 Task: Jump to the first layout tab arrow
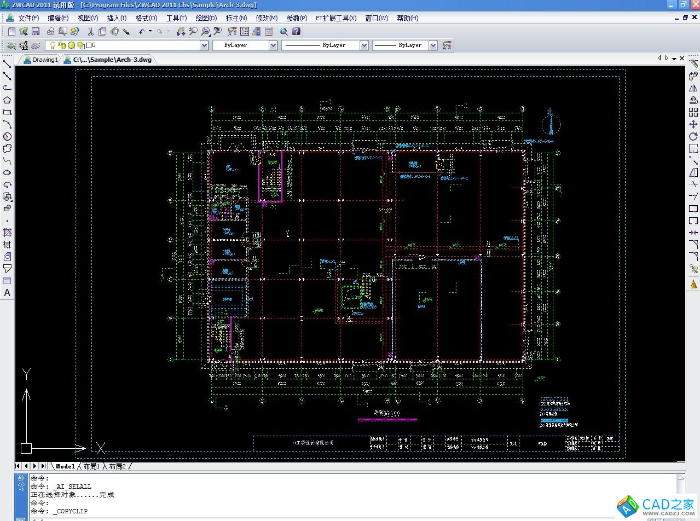coord(18,466)
